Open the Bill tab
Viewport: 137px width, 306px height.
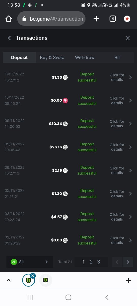(117, 58)
